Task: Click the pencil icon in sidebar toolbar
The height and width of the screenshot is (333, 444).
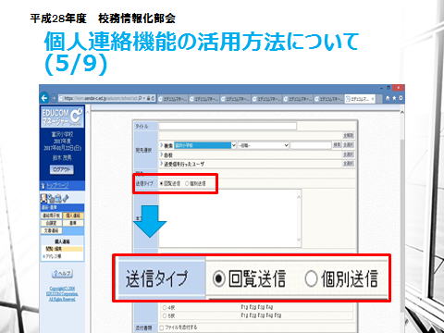Action: (66, 197)
